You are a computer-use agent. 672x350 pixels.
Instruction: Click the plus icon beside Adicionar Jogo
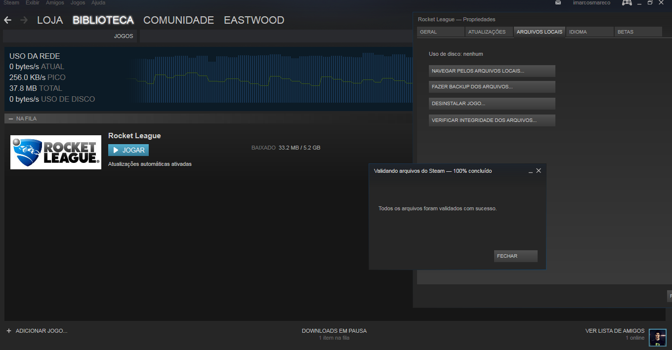(9, 331)
